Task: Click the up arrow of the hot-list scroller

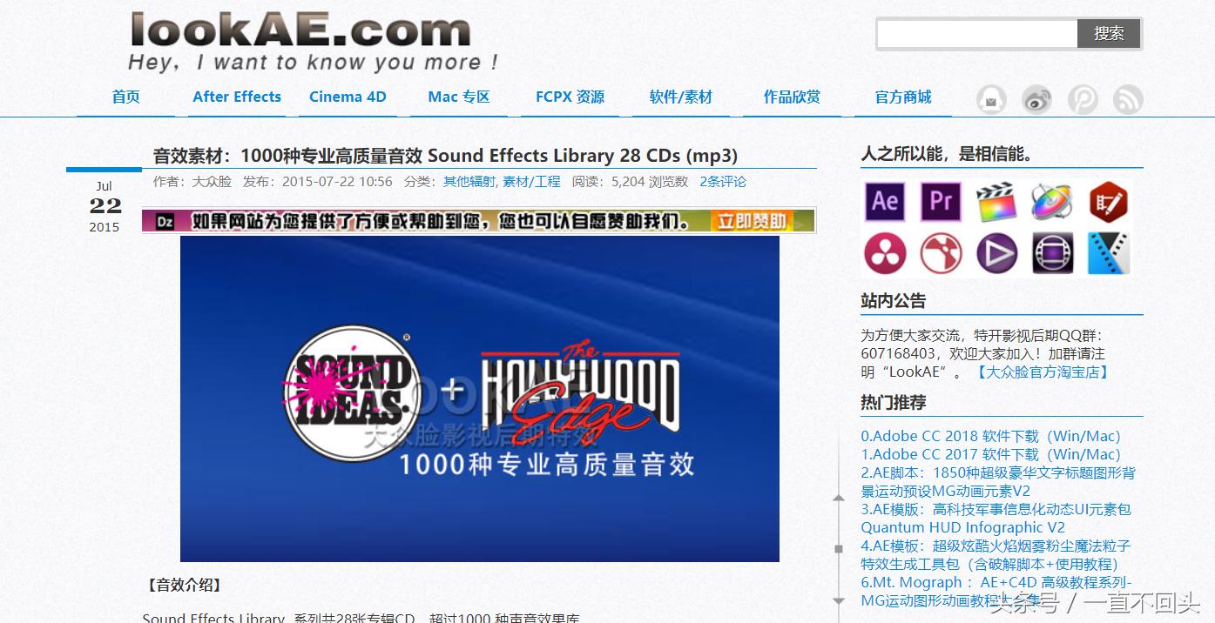Action: tap(839, 499)
